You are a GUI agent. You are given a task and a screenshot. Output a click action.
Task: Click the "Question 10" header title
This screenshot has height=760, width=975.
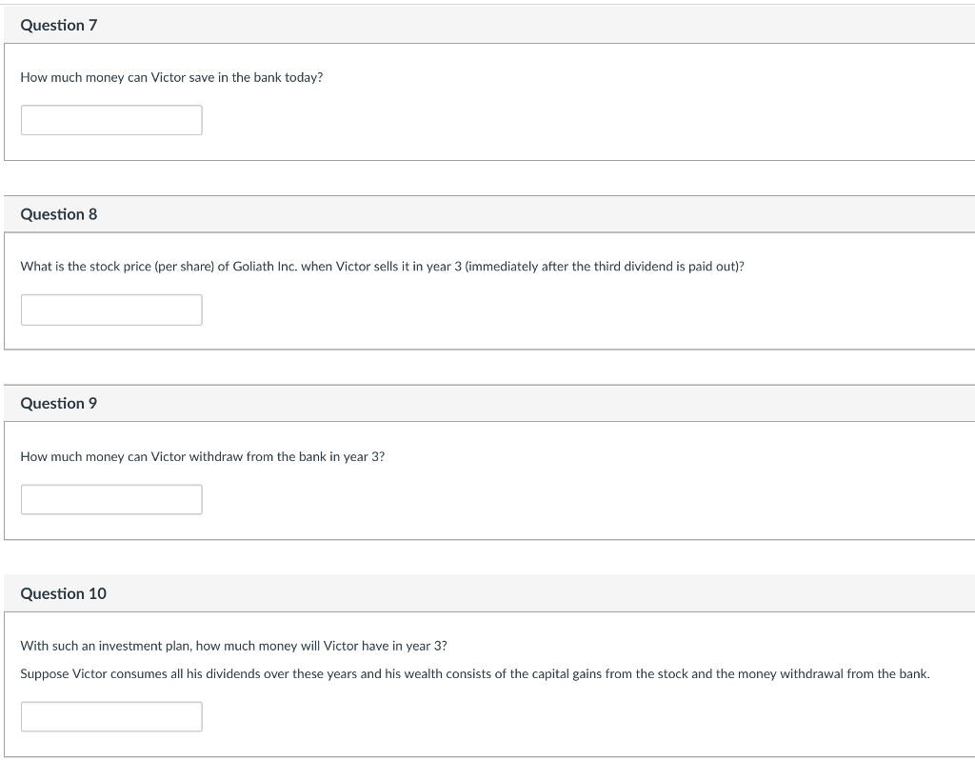(x=64, y=593)
